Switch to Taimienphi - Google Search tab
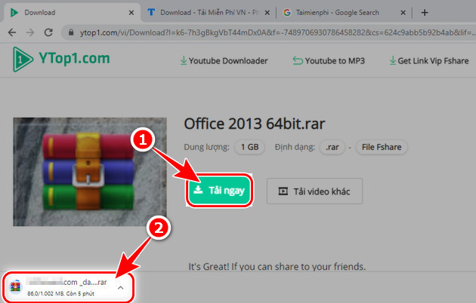The image size is (476, 303). 343,13
